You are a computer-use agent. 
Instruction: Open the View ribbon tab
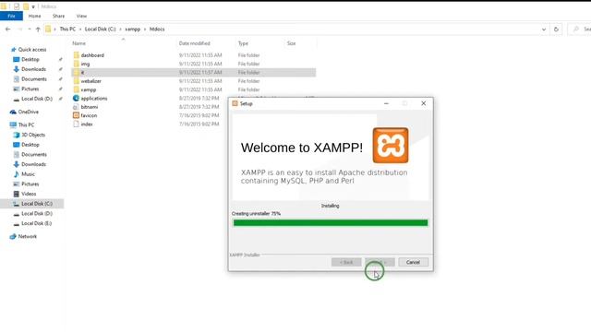pyautogui.click(x=81, y=16)
